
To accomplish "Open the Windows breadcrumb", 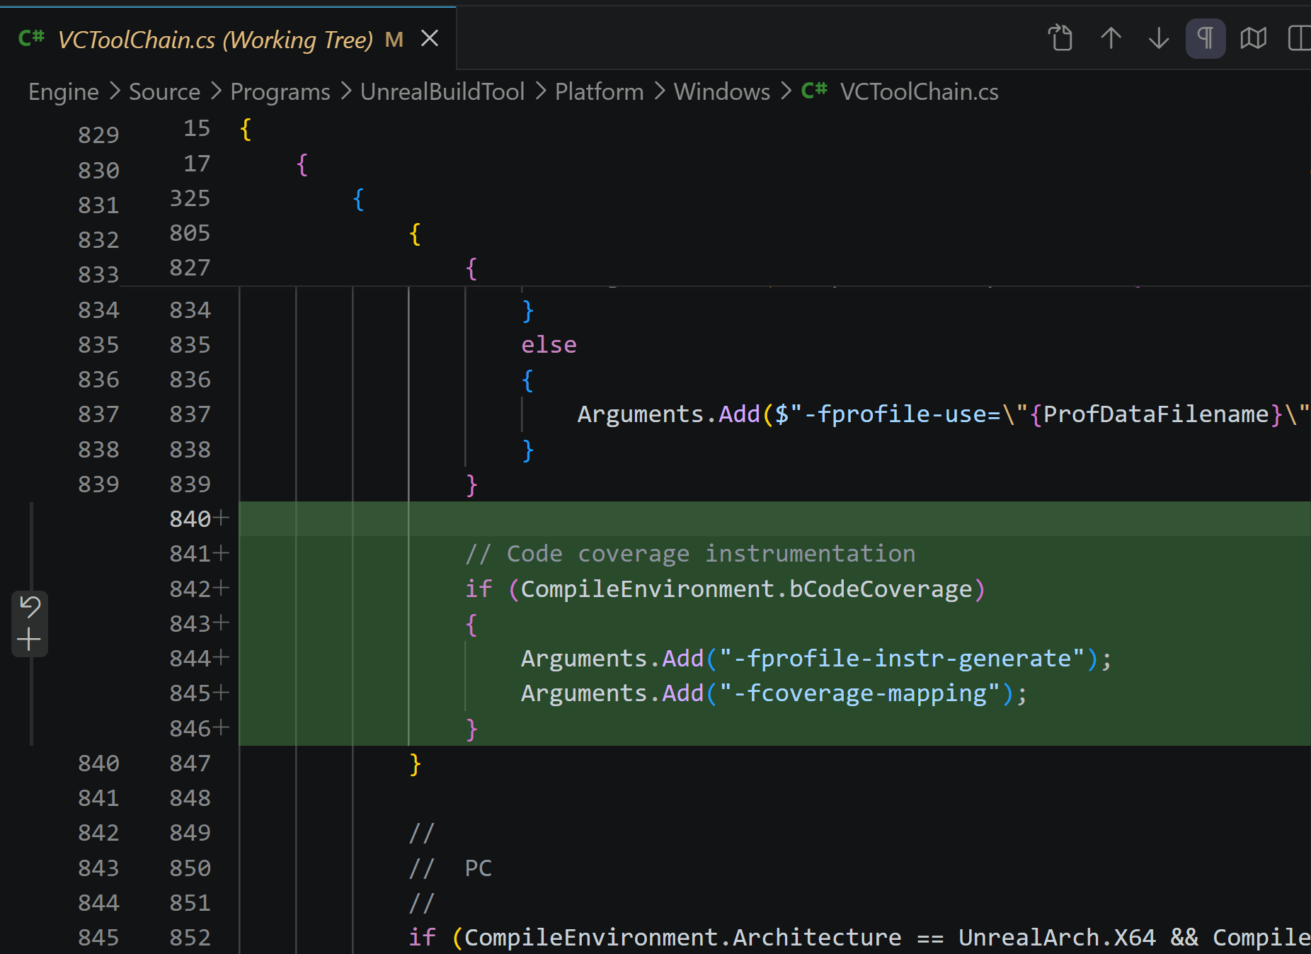I will tap(722, 92).
